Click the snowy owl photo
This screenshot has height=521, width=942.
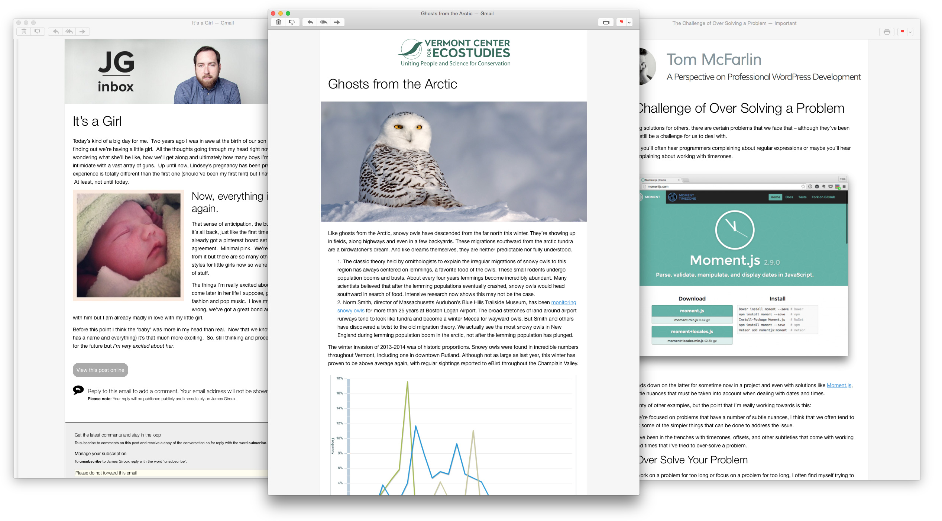[x=453, y=161]
